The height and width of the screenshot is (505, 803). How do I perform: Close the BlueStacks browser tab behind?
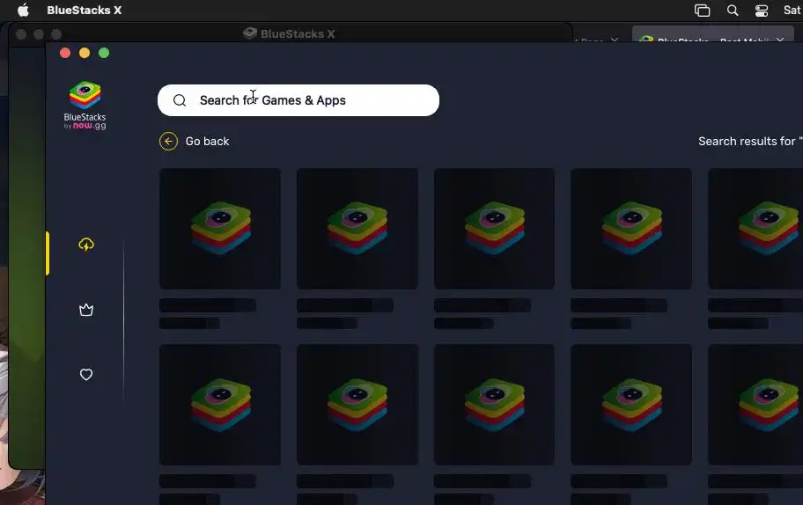click(x=780, y=40)
